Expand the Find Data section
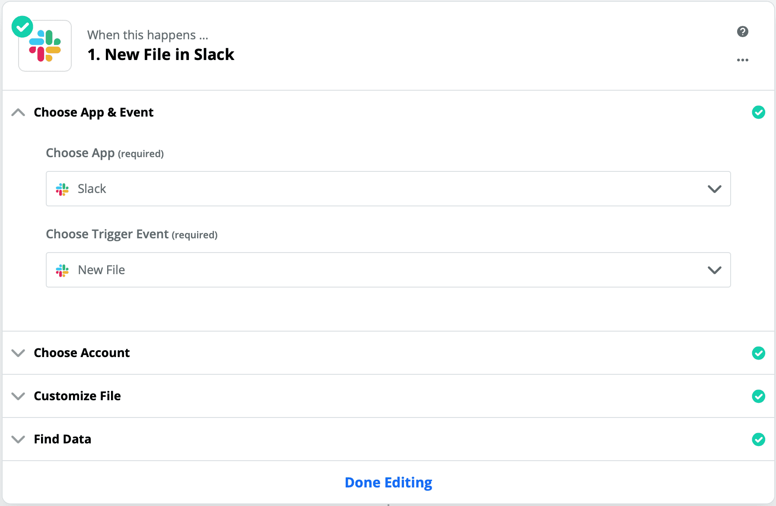 (x=18, y=440)
